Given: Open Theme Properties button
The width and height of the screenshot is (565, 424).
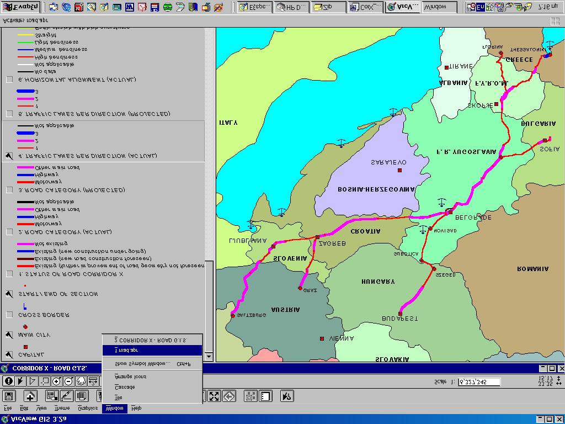Looking at the screenshot, I should 52,396.
